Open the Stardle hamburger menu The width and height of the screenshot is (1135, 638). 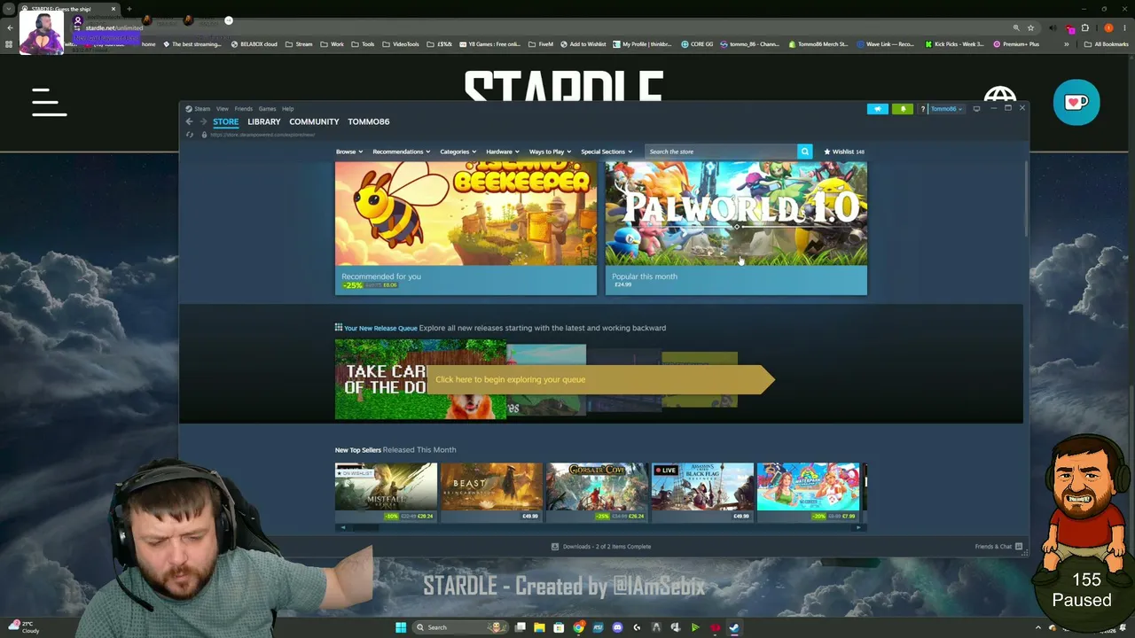50,102
